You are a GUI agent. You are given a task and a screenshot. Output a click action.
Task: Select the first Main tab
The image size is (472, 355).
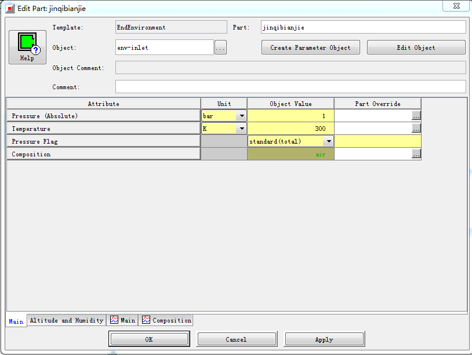(x=16, y=321)
